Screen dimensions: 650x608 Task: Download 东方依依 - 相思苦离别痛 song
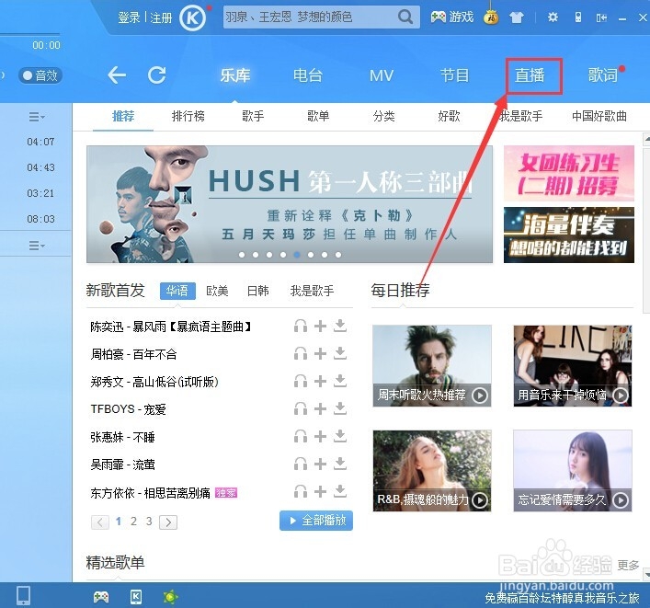click(340, 491)
